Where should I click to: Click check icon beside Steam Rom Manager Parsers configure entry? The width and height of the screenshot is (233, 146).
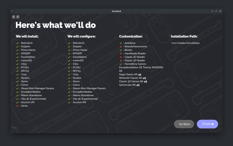click(69, 89)
